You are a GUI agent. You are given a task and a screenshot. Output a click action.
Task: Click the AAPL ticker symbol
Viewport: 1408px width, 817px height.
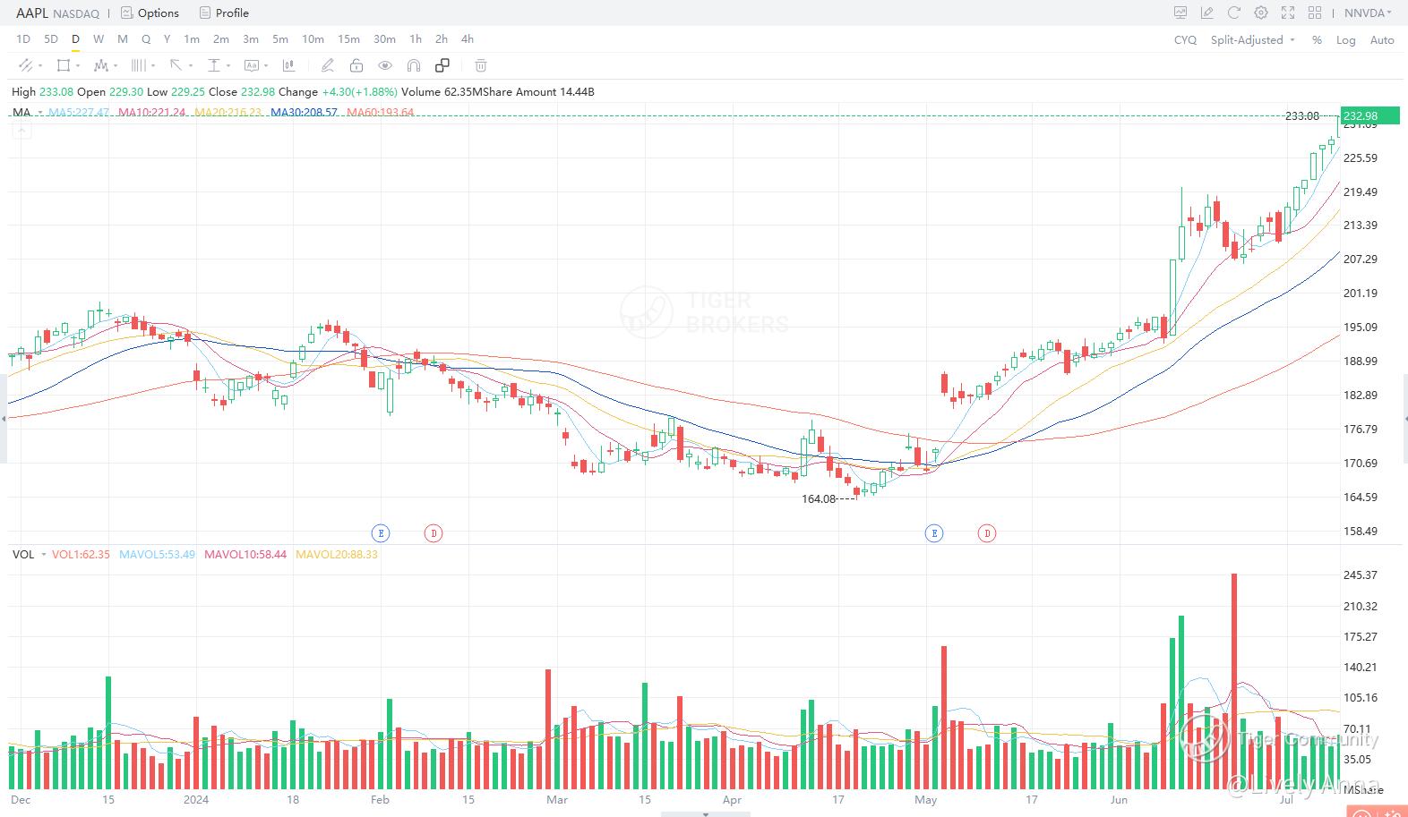click(32, 13)
